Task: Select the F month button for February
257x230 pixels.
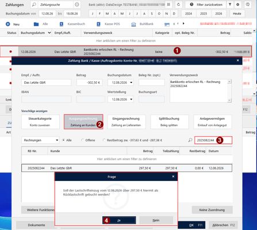Action: pyautogui.click(x=99, y=14)
